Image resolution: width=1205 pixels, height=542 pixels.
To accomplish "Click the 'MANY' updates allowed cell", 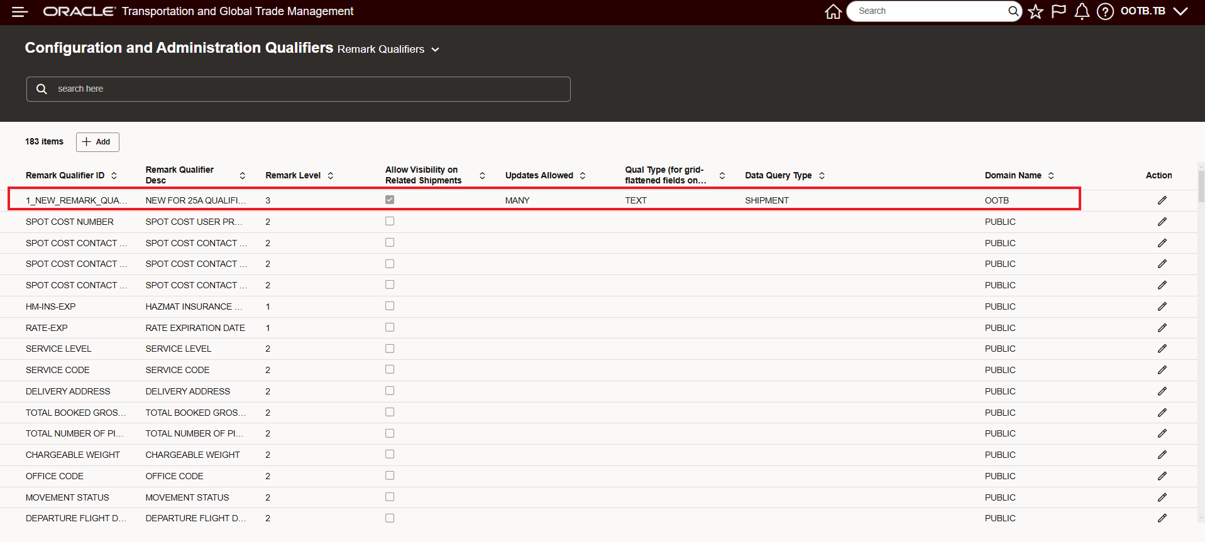I will [x=517, y=200].
